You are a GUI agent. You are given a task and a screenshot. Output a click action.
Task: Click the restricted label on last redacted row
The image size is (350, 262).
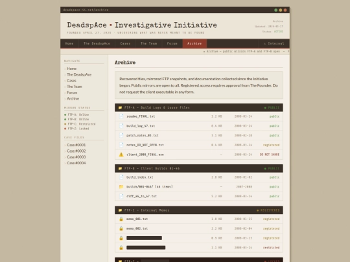click(x=271, y=248)
